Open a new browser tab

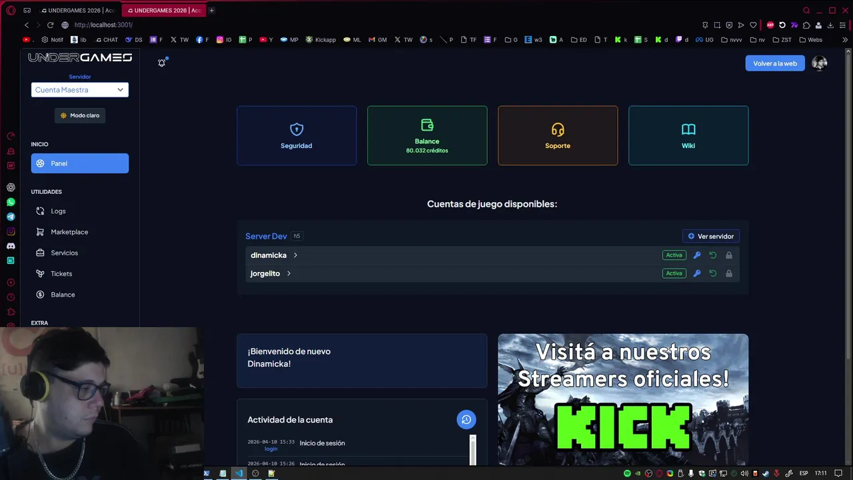[211, 11]
